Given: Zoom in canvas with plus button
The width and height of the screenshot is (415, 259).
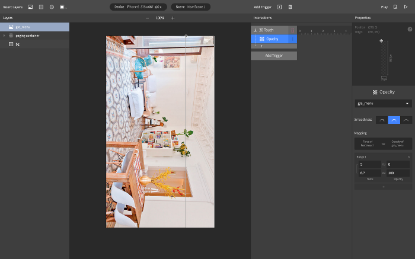Looking at the screenshot, I should click(173, 18).
